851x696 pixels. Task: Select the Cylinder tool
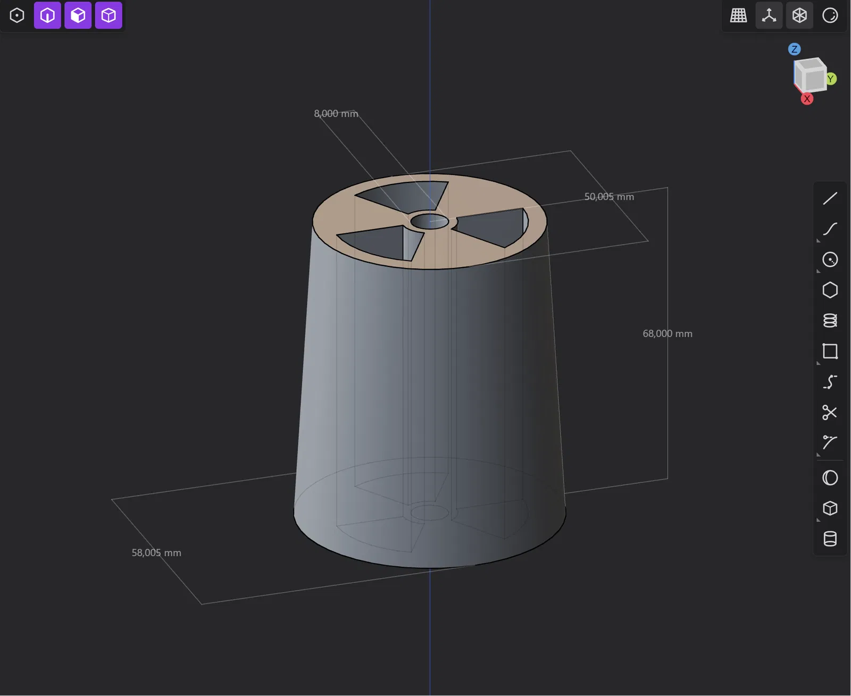(x=830, y=539)
